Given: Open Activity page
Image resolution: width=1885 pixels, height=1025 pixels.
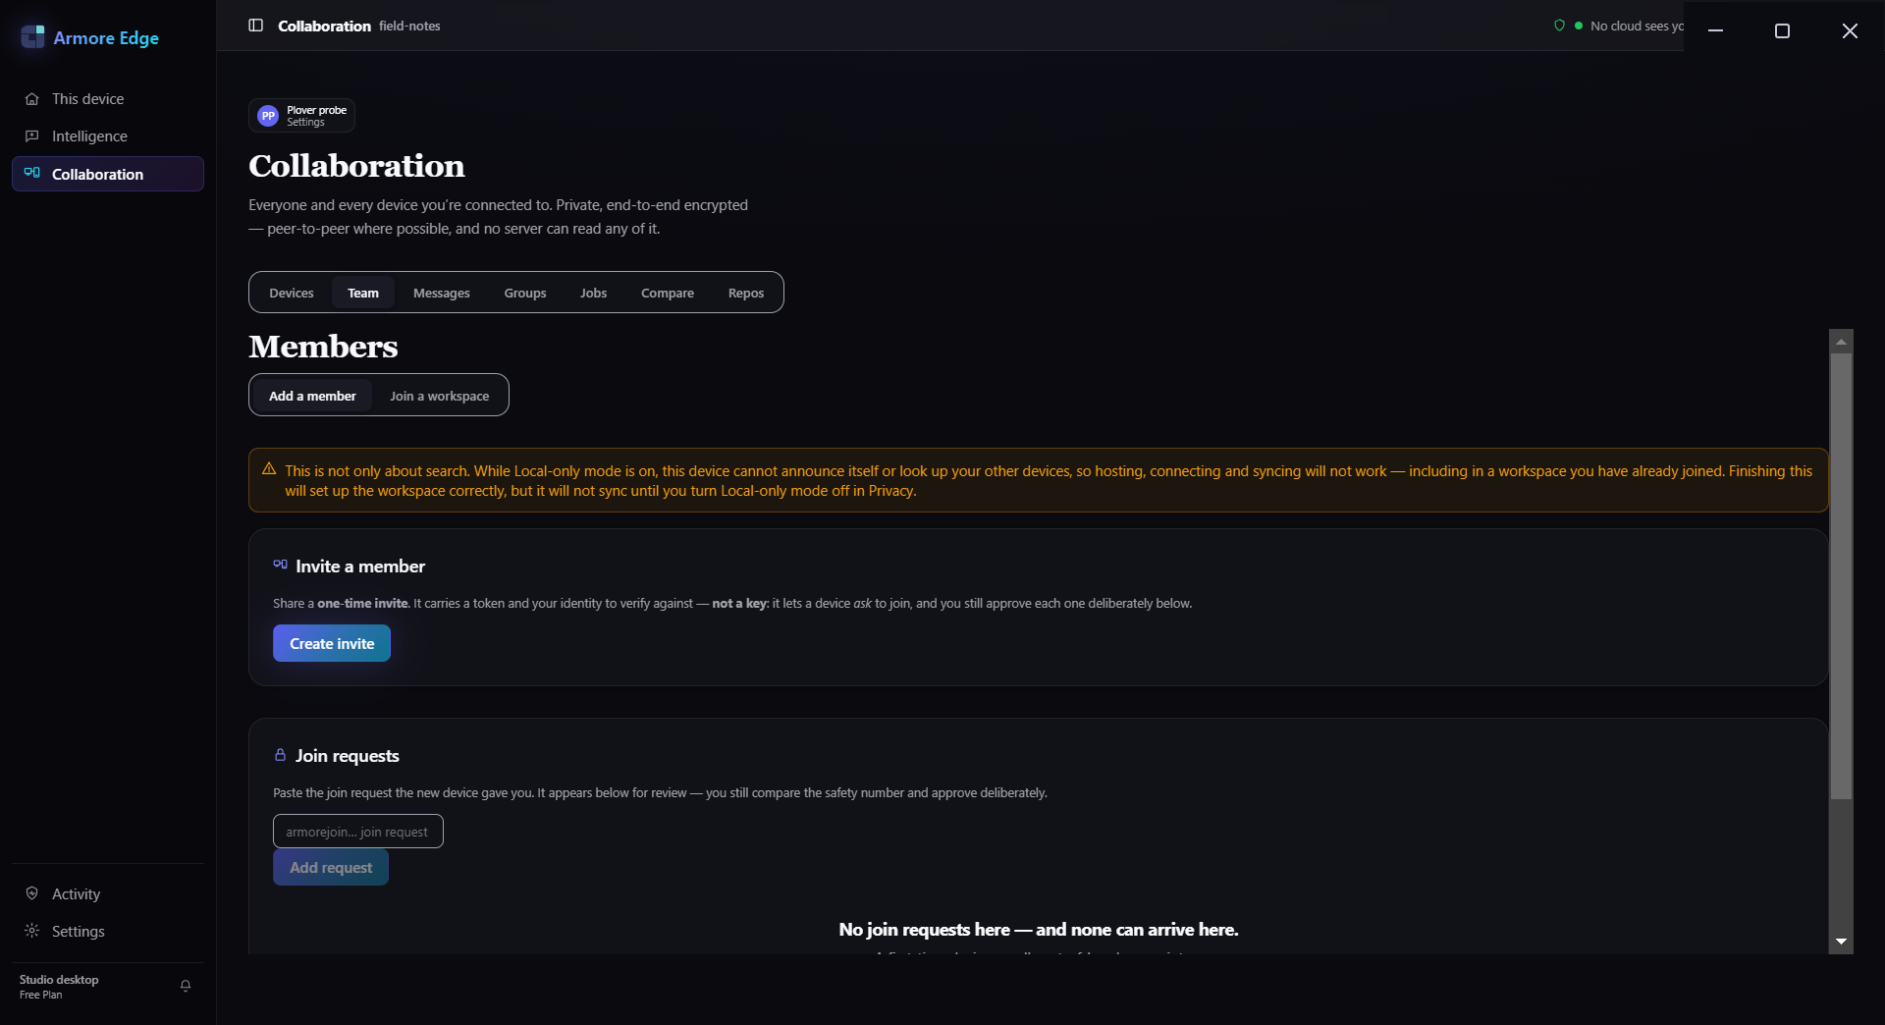Looking at the screenshot, I should click(108, 893).
